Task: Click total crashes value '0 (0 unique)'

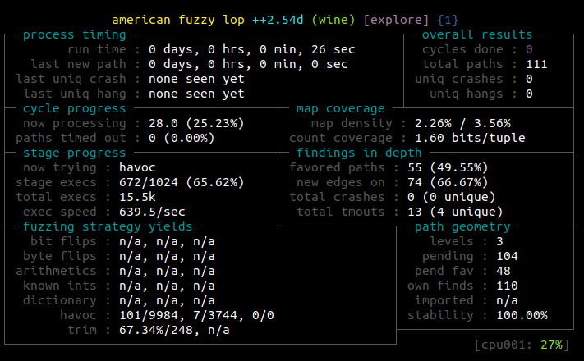Action: pyautogui.click(x=452, y=197)
